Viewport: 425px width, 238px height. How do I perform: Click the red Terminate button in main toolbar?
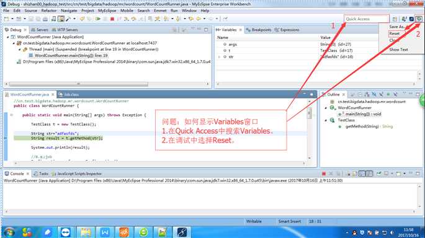(112, 19)
